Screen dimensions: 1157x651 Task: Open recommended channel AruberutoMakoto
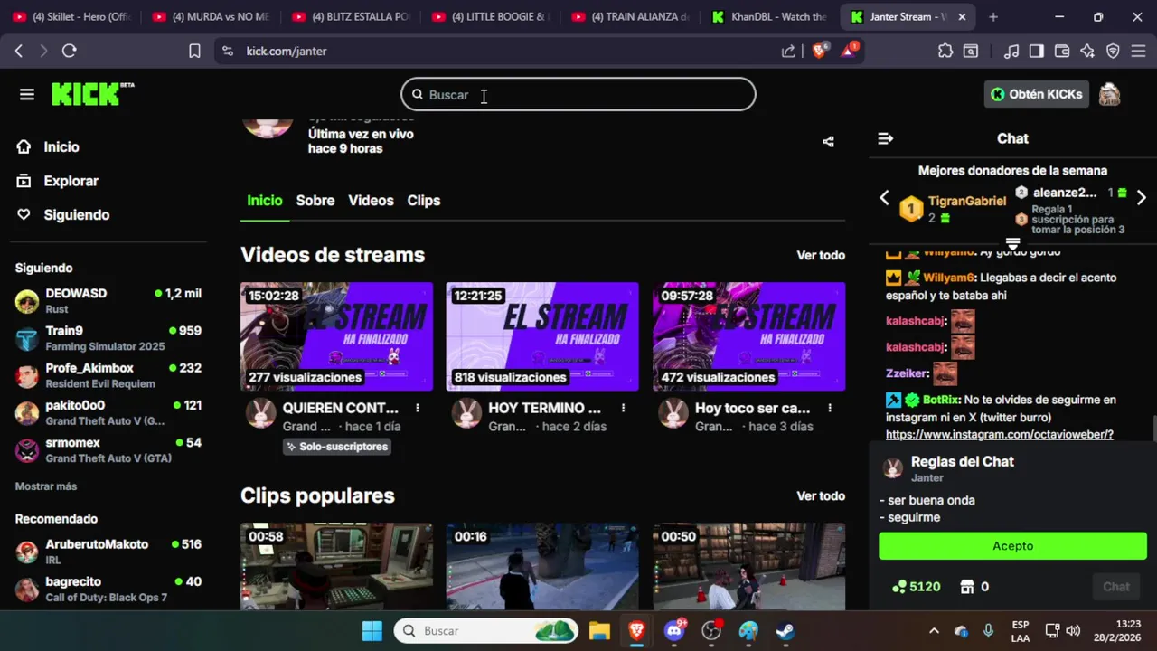[x=108, y=552]
